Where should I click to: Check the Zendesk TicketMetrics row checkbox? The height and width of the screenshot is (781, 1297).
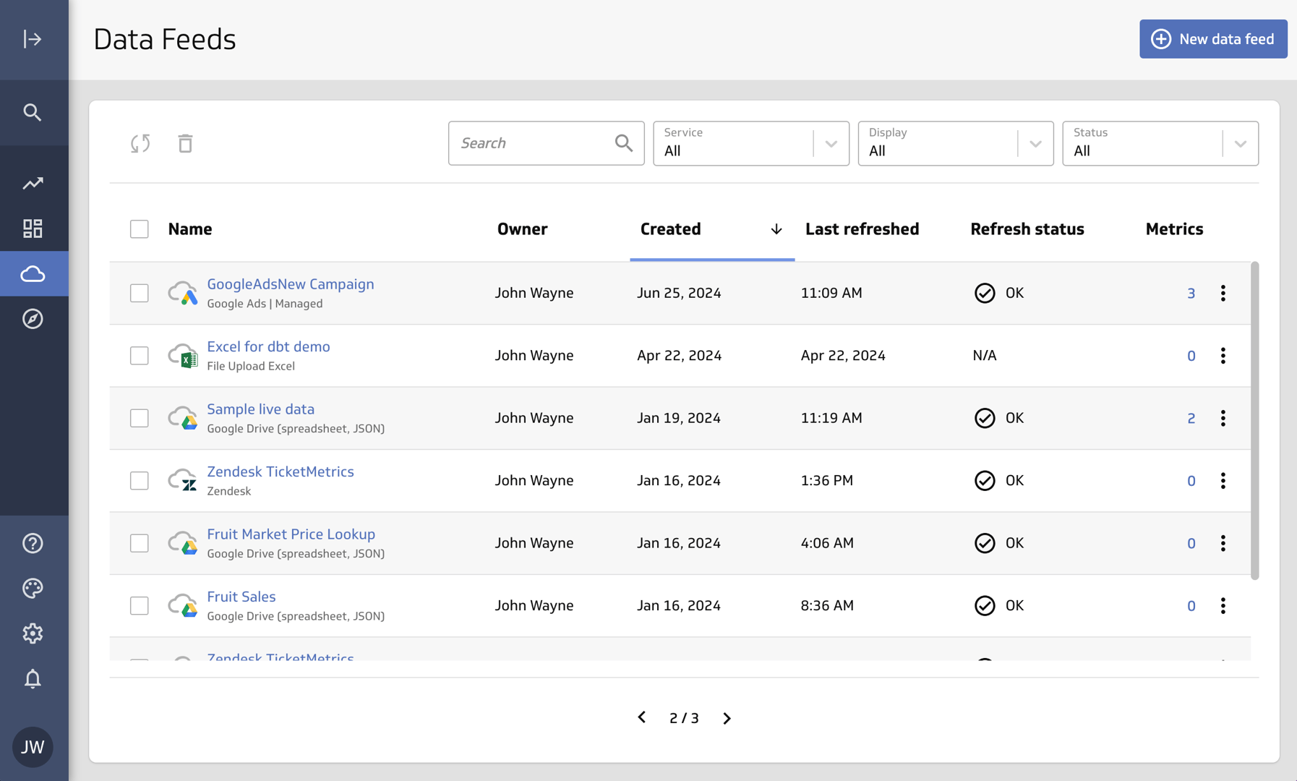(x=140, y=481)
